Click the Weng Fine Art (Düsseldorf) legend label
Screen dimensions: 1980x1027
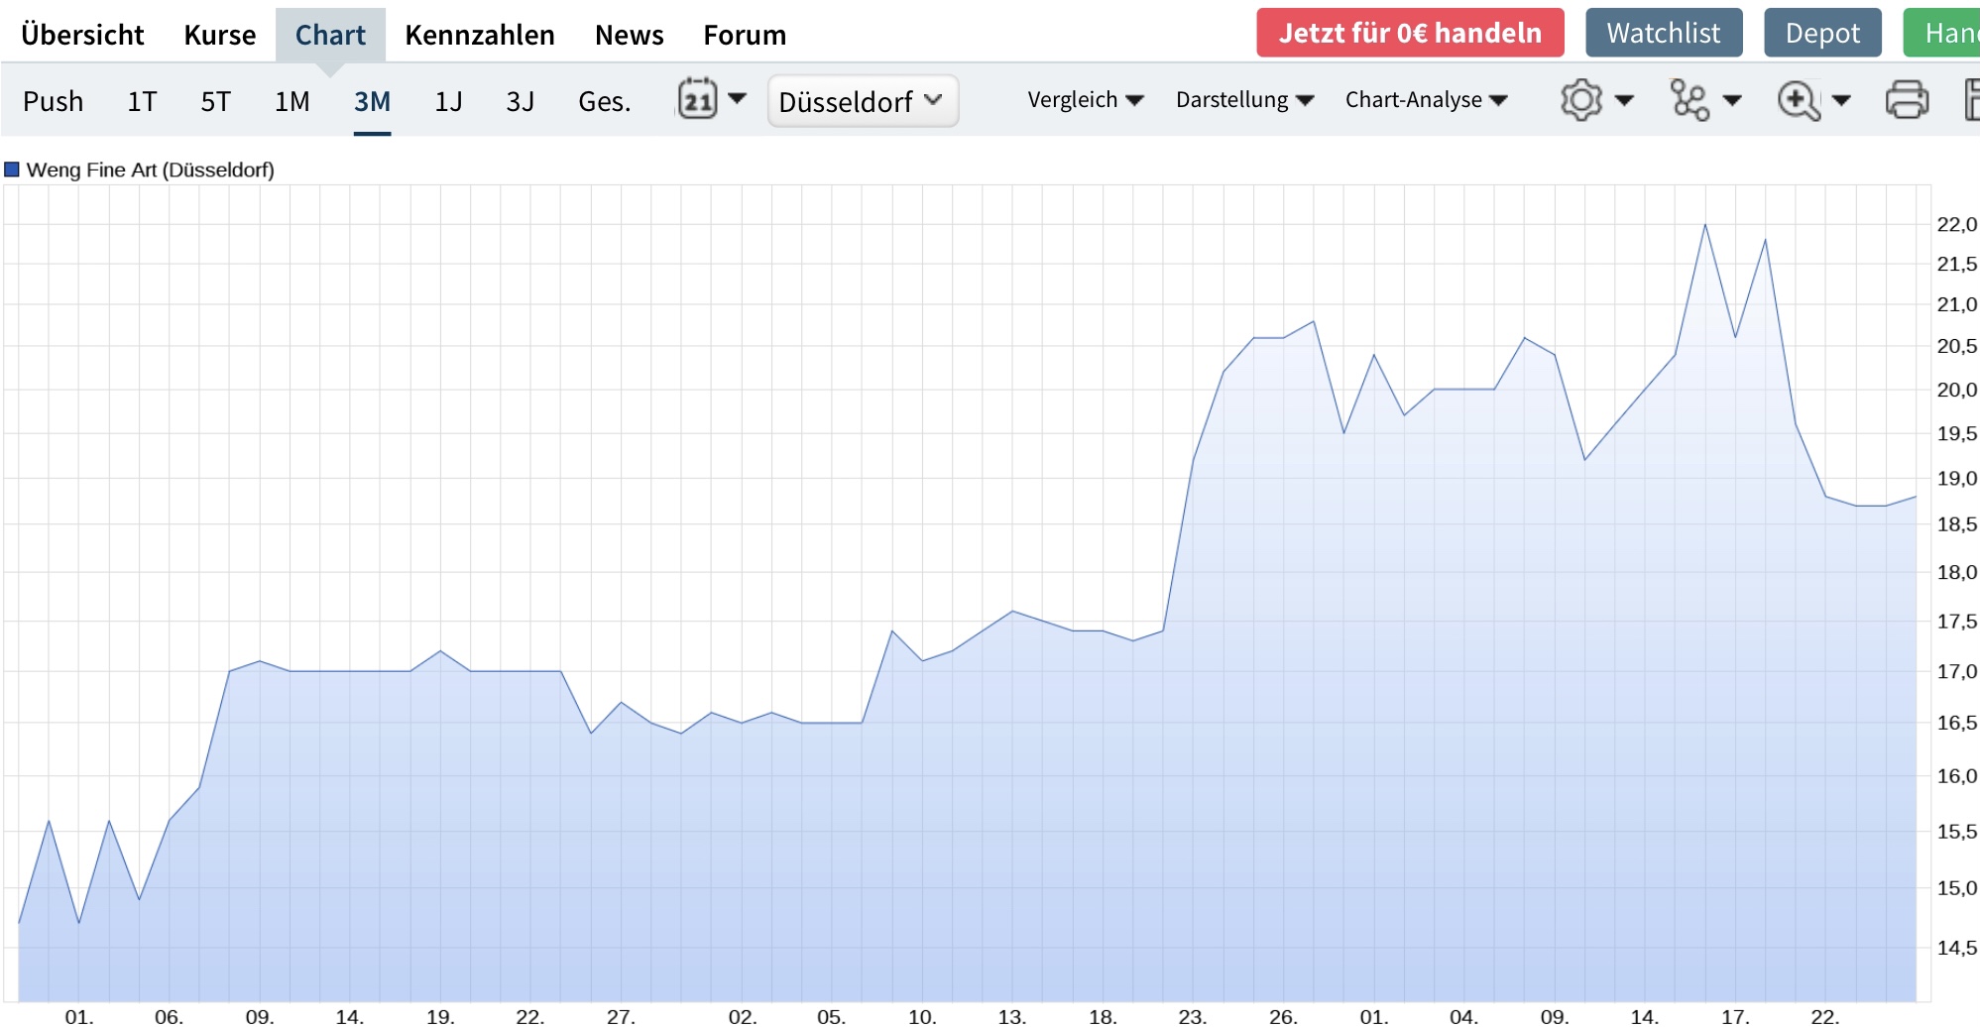click(x=150, y=170)
